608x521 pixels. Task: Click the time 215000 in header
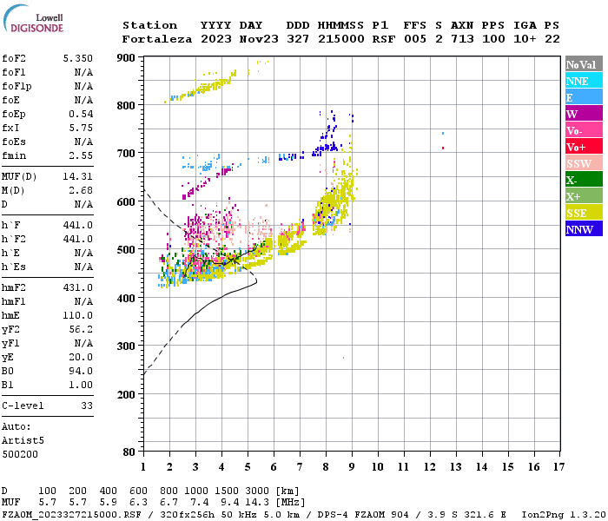coord(341,39)
